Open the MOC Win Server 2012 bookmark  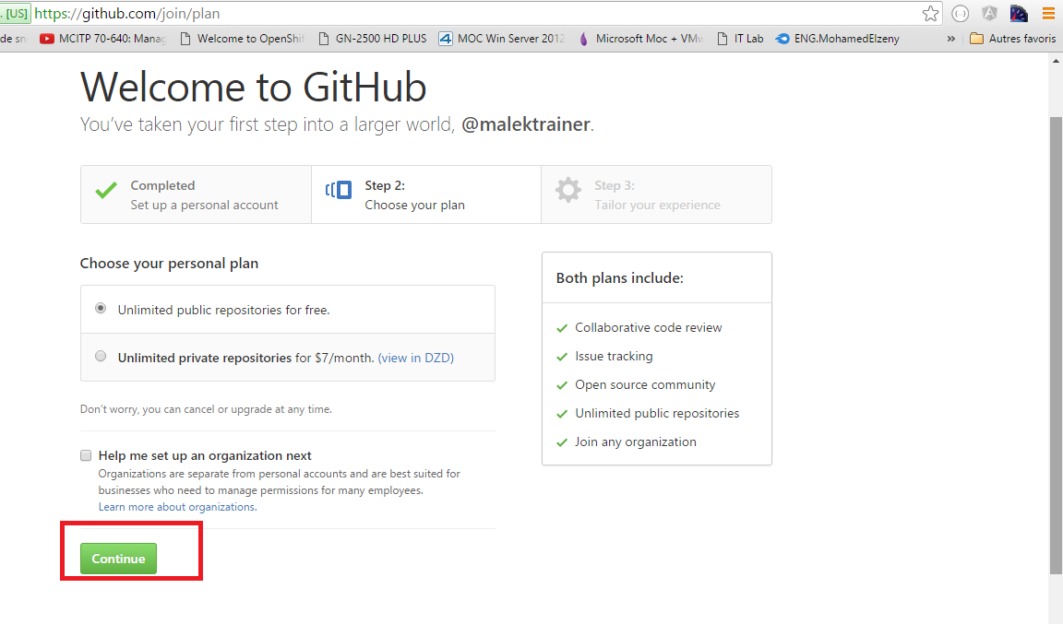click(x=502, y=39)
